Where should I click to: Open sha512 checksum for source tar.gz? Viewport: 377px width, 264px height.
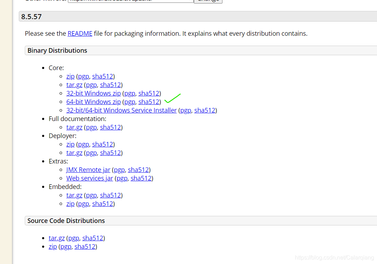[x=93, y=238]
